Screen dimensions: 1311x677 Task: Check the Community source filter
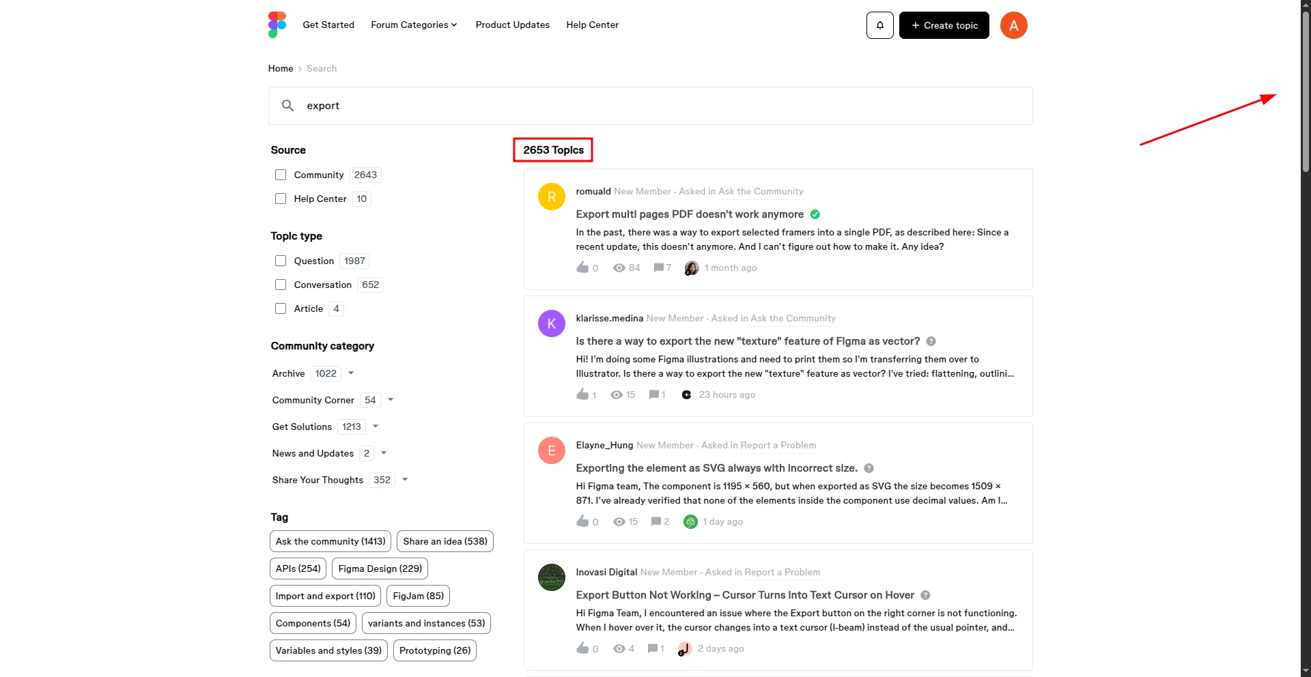[280, 175]
